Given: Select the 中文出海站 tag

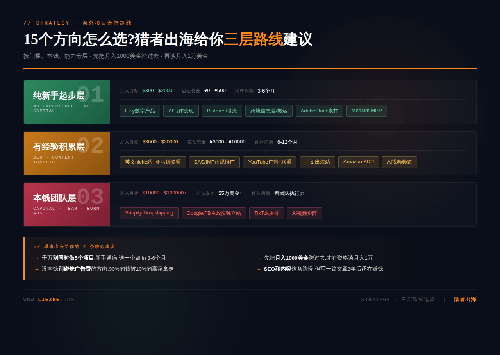Looking at the screenshot, I should (317, 162).
